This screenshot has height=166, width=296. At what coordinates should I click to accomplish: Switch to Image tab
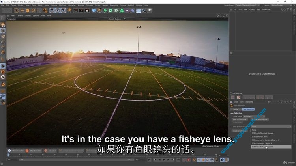[x=236, y=109]
